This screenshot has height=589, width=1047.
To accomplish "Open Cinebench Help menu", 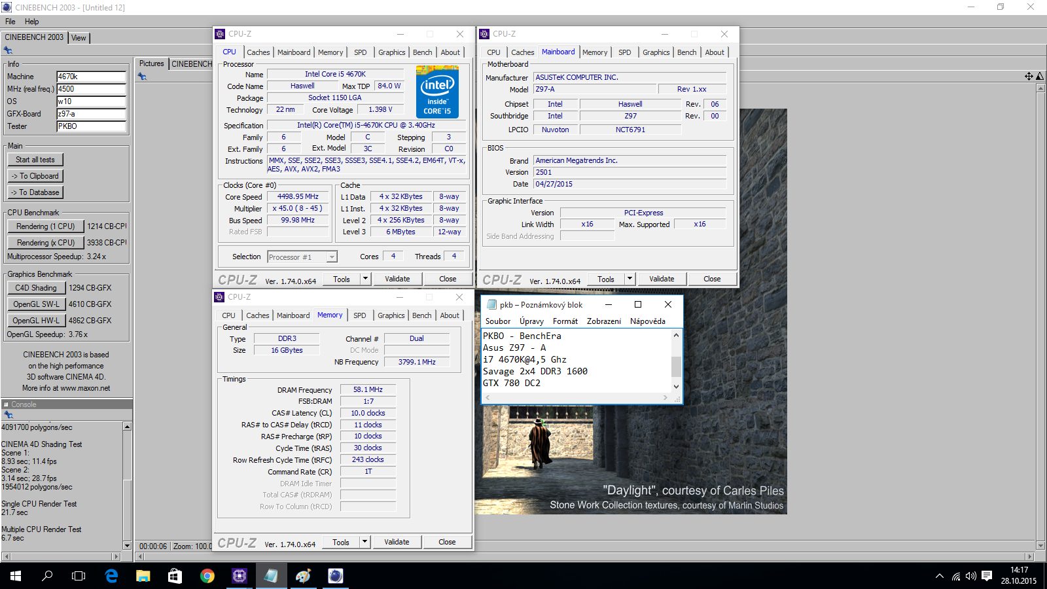I will click(x=31, y=22).
